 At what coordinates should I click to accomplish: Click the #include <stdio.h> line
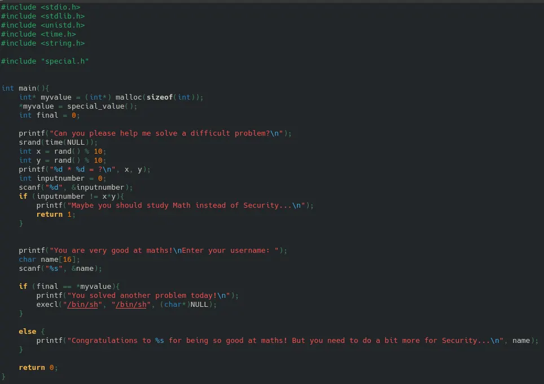click(41, 7)
